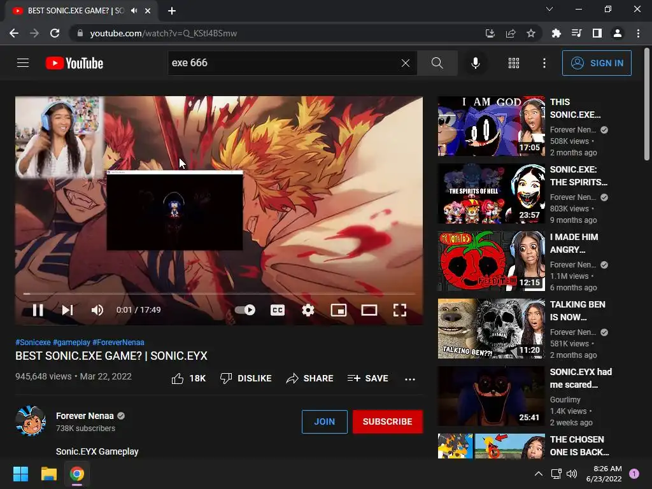Screen dimensions: 652x489
Task: Click the DISLIKE button
Action: coord(246,378)
